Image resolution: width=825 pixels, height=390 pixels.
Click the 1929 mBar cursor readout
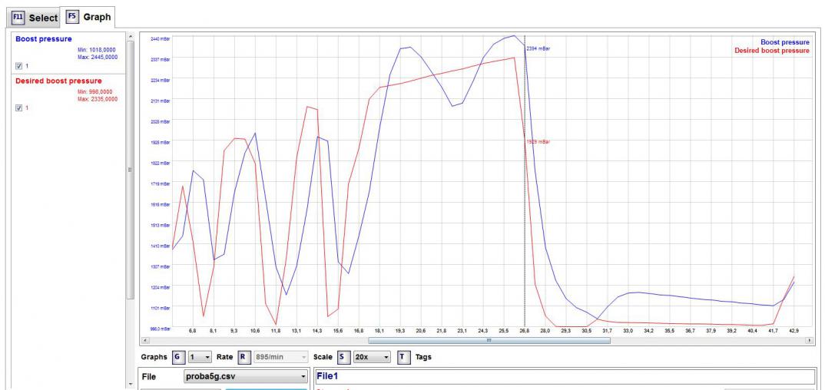(538, 142)
